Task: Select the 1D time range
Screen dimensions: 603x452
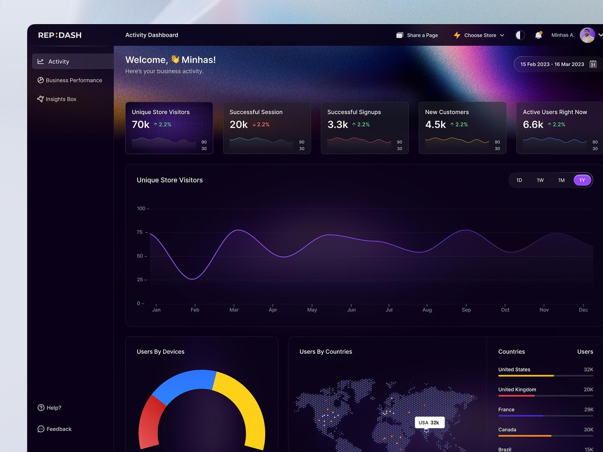Action: tap(519, 180)
